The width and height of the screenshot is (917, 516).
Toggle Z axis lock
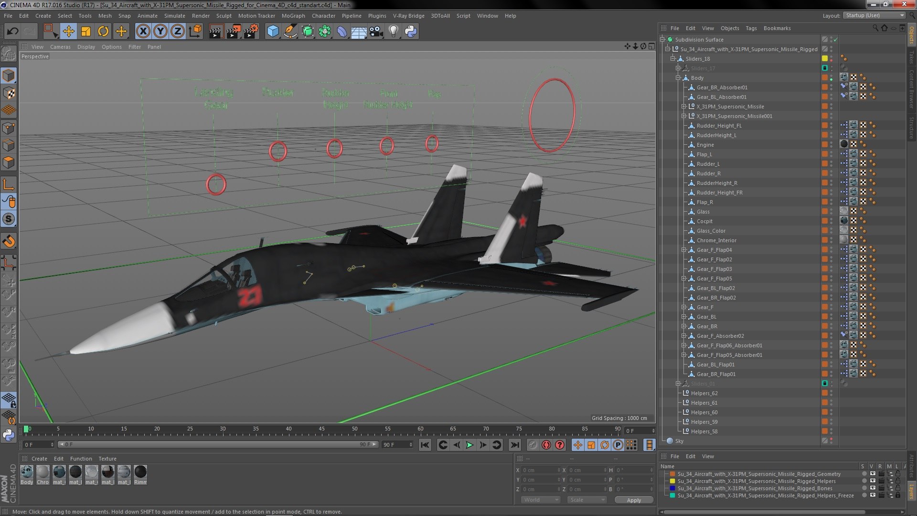pos(178,32)
